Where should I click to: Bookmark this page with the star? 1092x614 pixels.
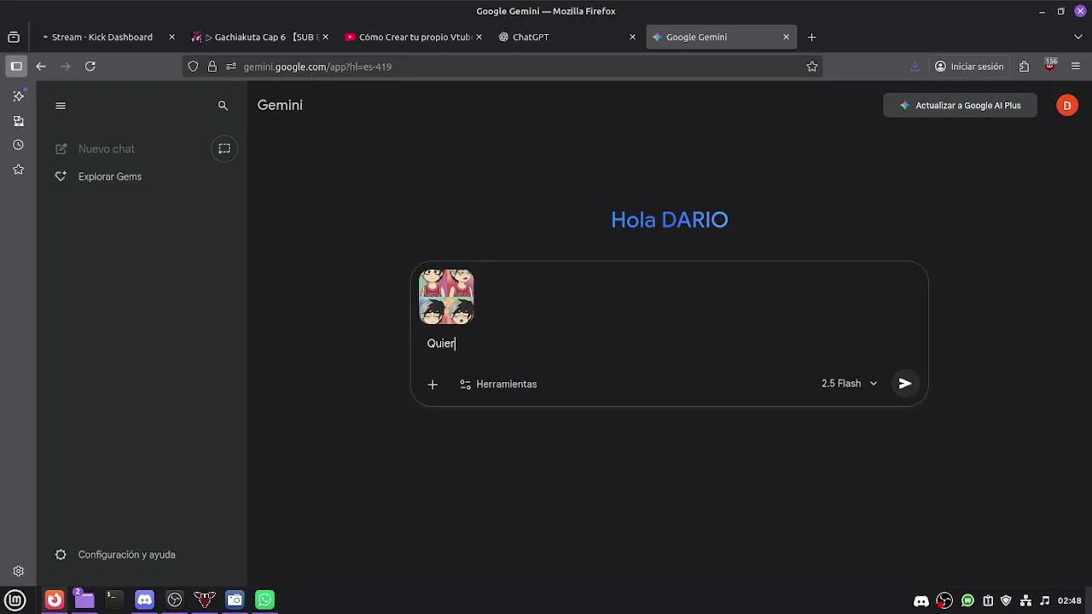coord(812,67)
